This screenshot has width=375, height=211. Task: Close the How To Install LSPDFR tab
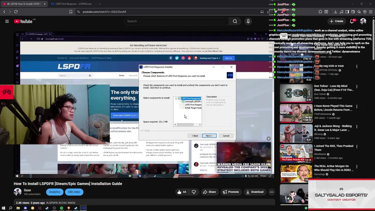45,4
